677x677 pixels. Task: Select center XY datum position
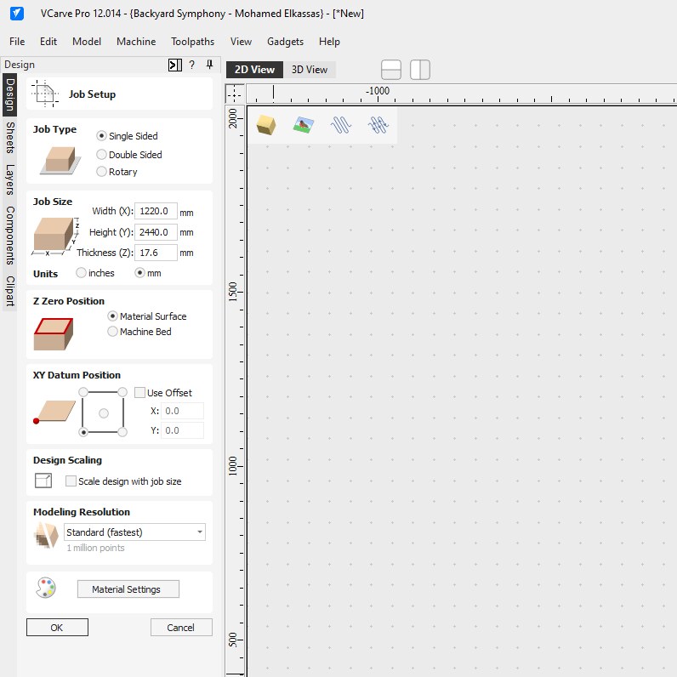pos(104,413)
